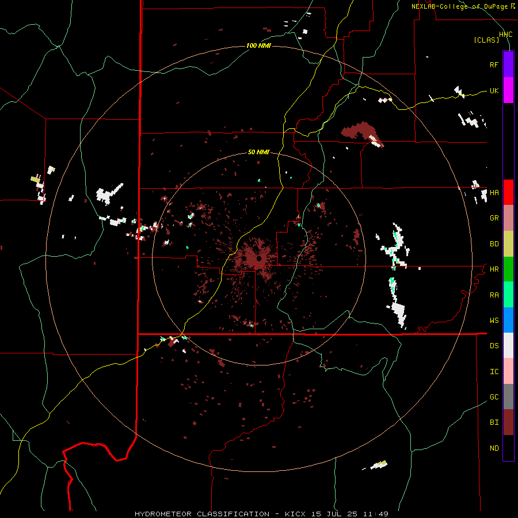The height and width of the screenshot is (518, 518).
Task: Click the dark green HR legend swatch
Action: click(508, 269)
